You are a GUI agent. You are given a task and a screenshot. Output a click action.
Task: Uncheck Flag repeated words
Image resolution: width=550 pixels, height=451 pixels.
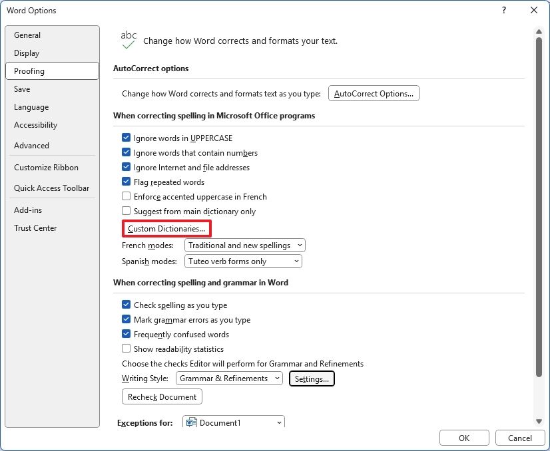coord(126,182)
